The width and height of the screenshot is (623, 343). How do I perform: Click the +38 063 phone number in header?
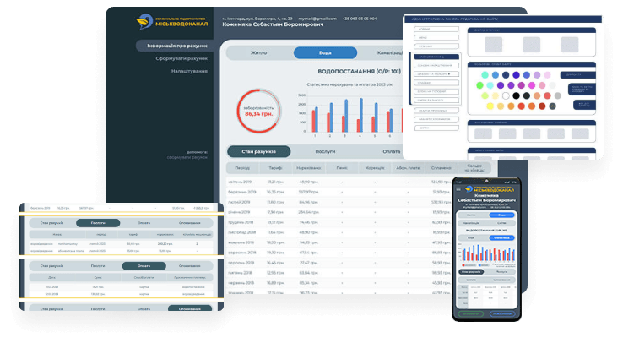(360, 18)
